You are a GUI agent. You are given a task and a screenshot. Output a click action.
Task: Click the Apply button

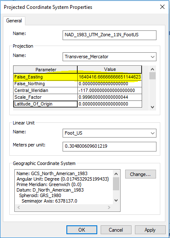[150, 230]
